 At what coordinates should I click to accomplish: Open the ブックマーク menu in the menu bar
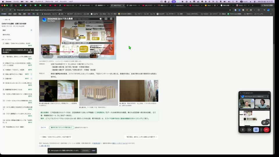[39, 1]
